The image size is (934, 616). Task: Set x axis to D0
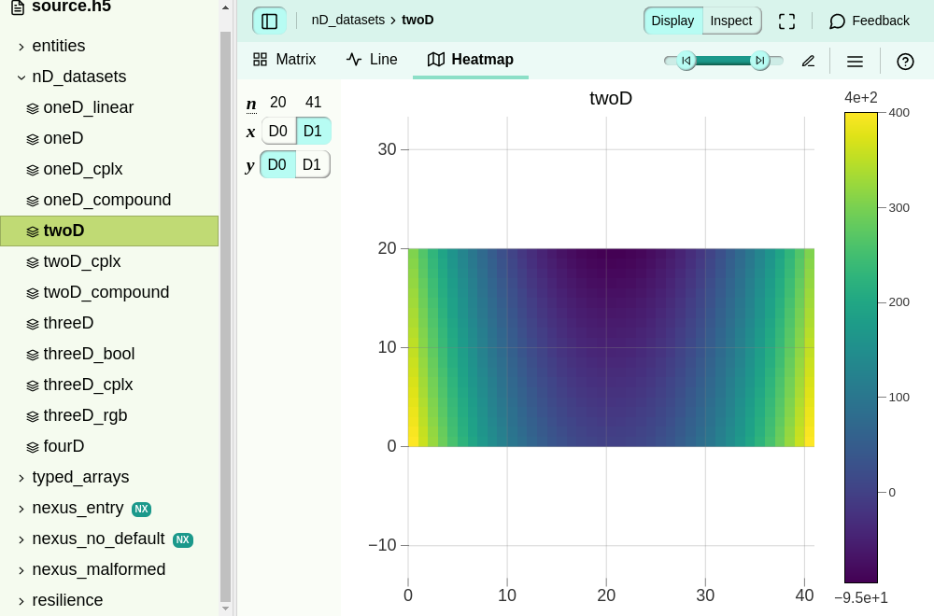pyautogui.click(x=278, y=131)
